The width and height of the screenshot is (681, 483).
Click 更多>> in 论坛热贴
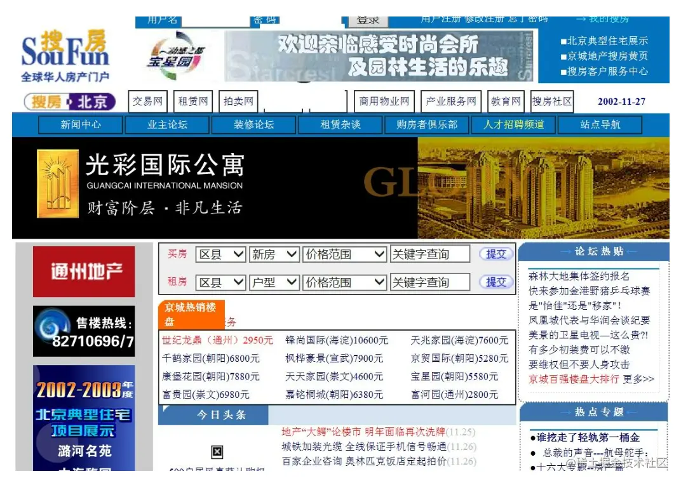(x=638, y=380)
